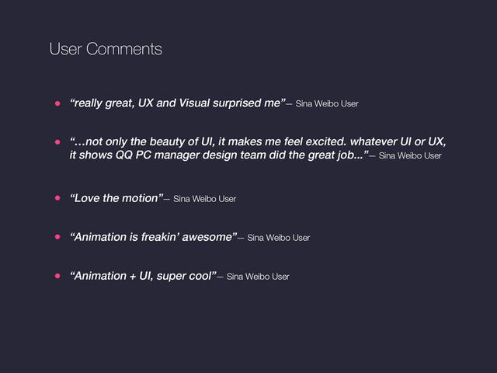Screen dimensions: 497x373
Task: Click "Sina Weibo User" after "freakin' awesome"
Action: (278, 238)
